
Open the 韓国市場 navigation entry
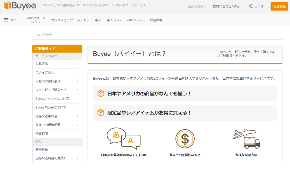click(x=156, y=20)
